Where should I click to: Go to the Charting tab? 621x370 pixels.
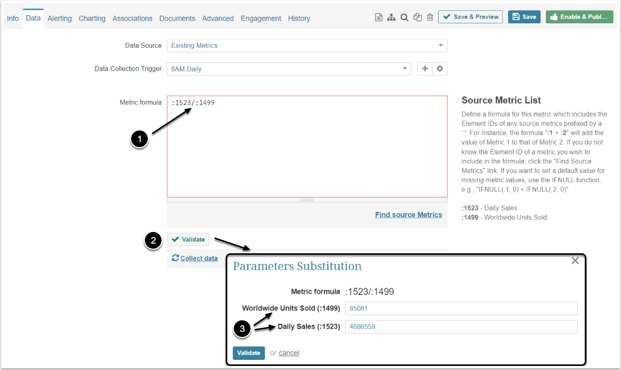(92, 18)
